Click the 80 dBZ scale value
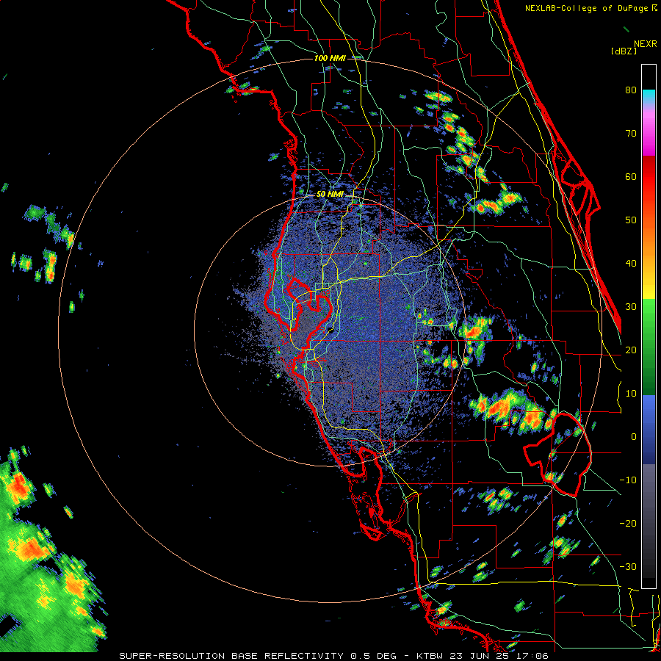Image resolution: width=661 pixels, height=661 pixels. tap(630, 90)
